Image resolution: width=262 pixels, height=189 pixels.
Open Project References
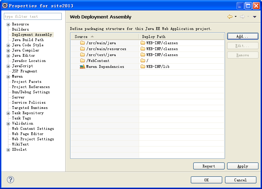pos(31,87)
